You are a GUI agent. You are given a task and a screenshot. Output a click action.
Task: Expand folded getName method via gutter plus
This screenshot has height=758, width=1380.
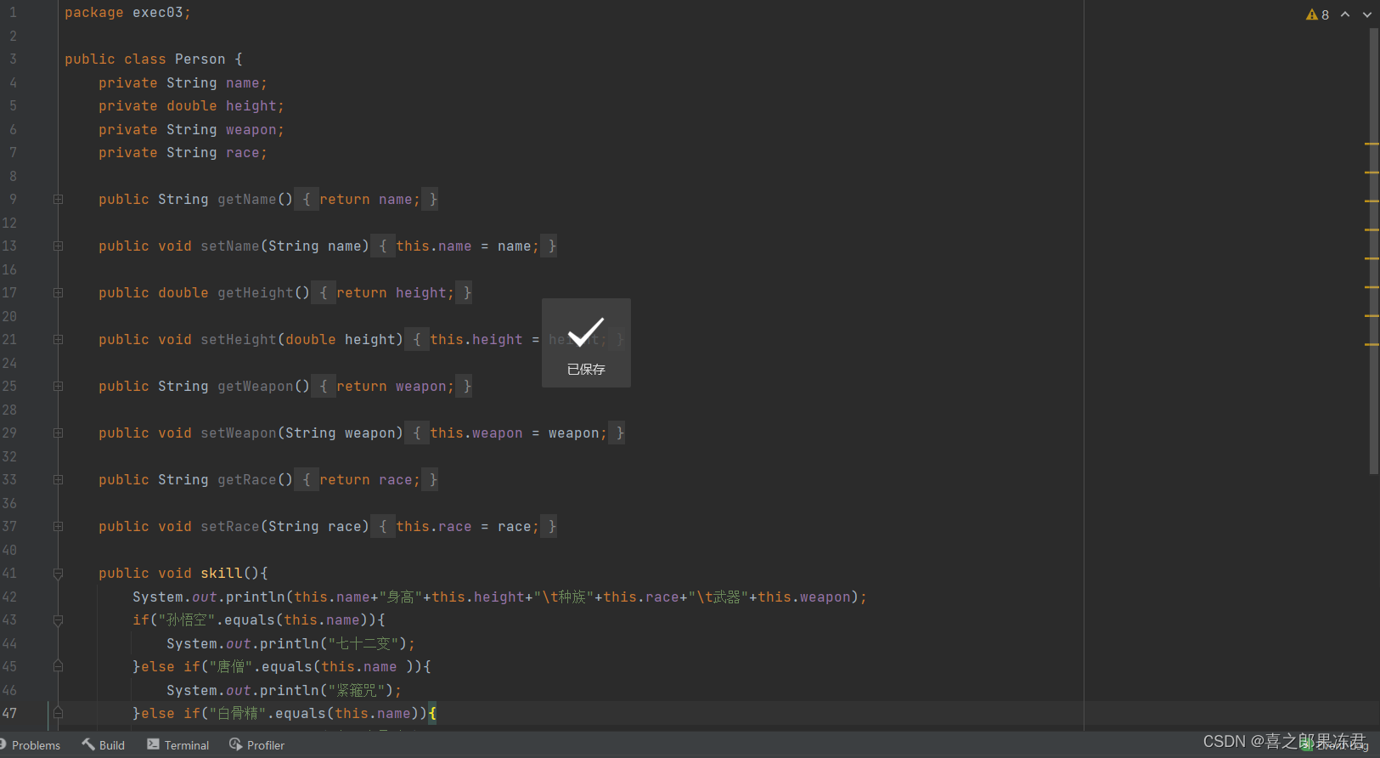coord(58,200)
